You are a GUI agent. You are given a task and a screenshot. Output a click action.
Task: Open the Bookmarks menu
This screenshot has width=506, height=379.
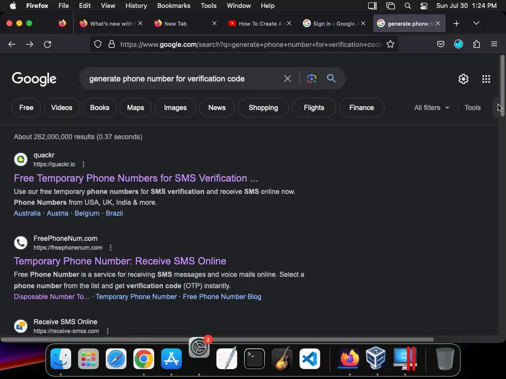173,6
